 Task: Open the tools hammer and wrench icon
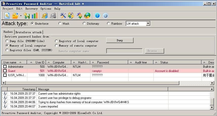tap(63, 16)
